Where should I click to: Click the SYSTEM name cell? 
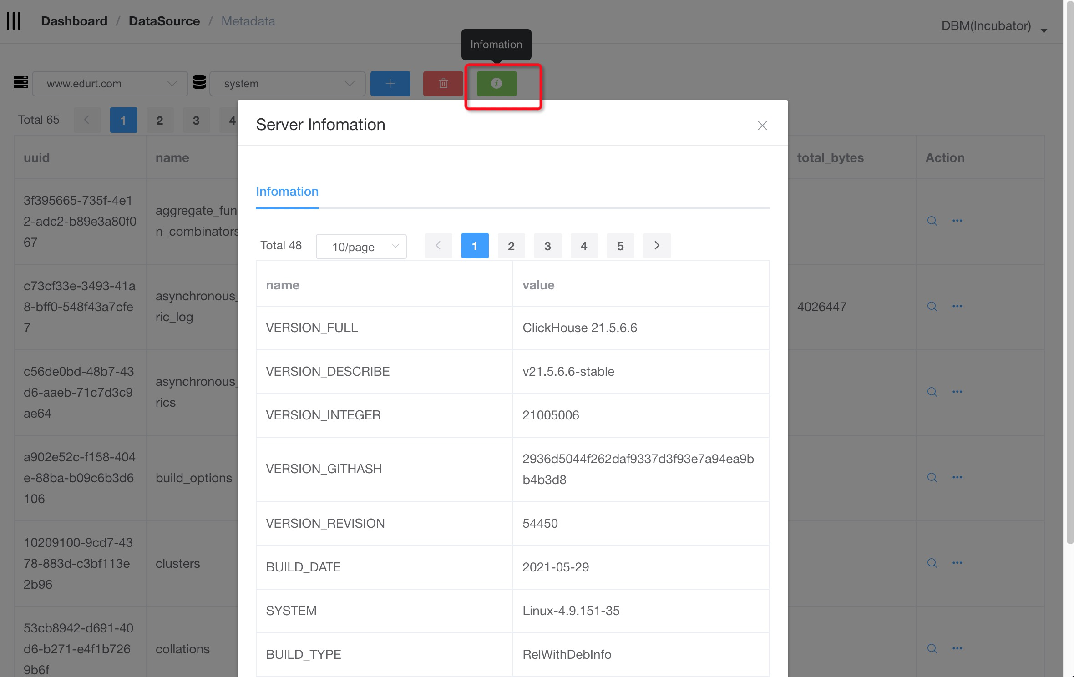384,611
